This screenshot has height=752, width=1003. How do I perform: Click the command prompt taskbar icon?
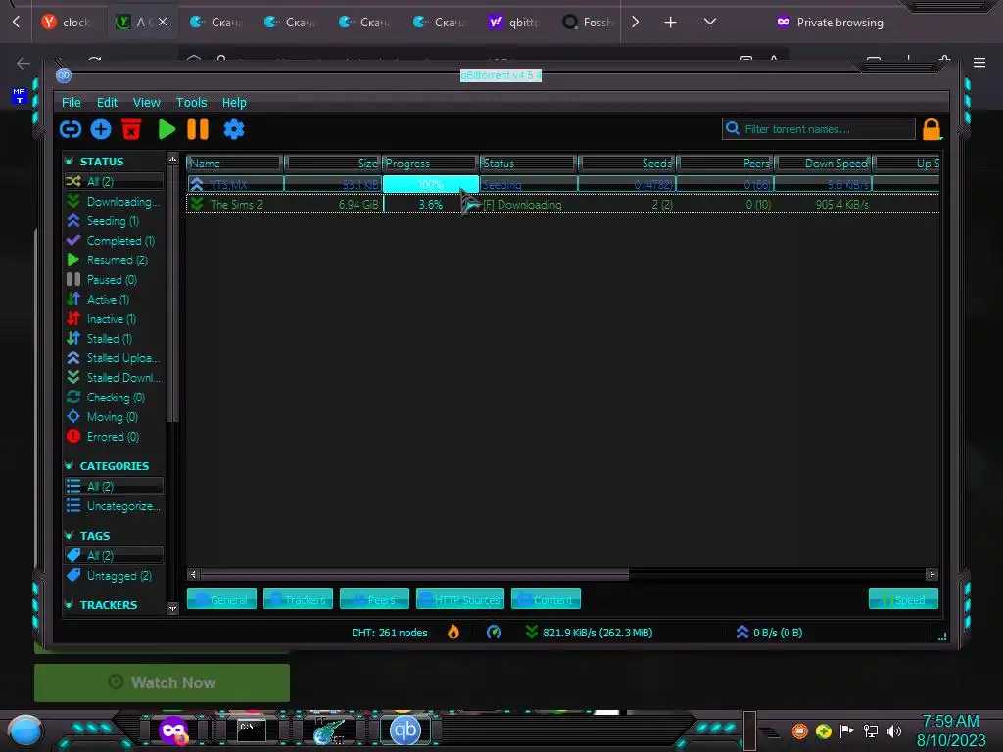(252, 730)
